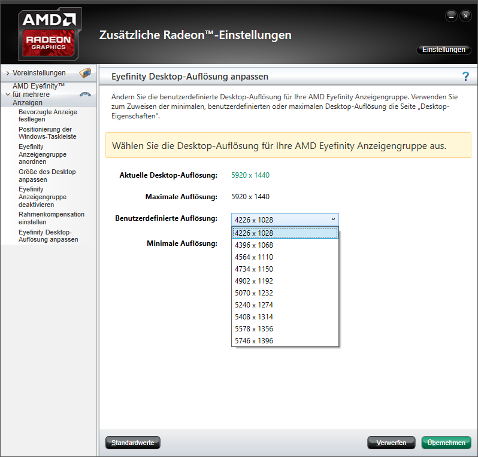Screen dimensions: 478x457
Task: Select the 5070 x 1232 option
Action: click(285, 293)
